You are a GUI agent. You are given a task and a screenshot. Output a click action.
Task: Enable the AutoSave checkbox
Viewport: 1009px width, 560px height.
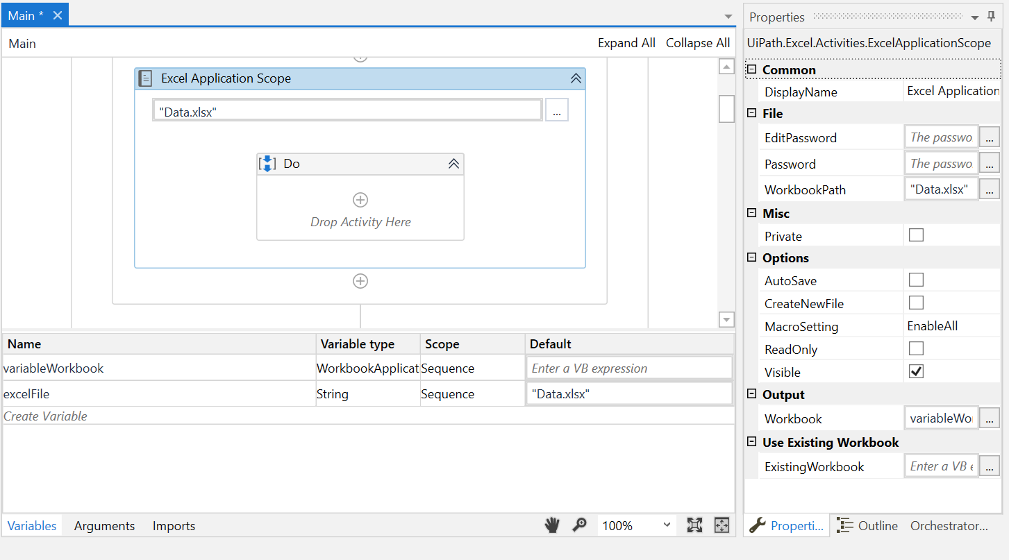click(x=916, y=279)
